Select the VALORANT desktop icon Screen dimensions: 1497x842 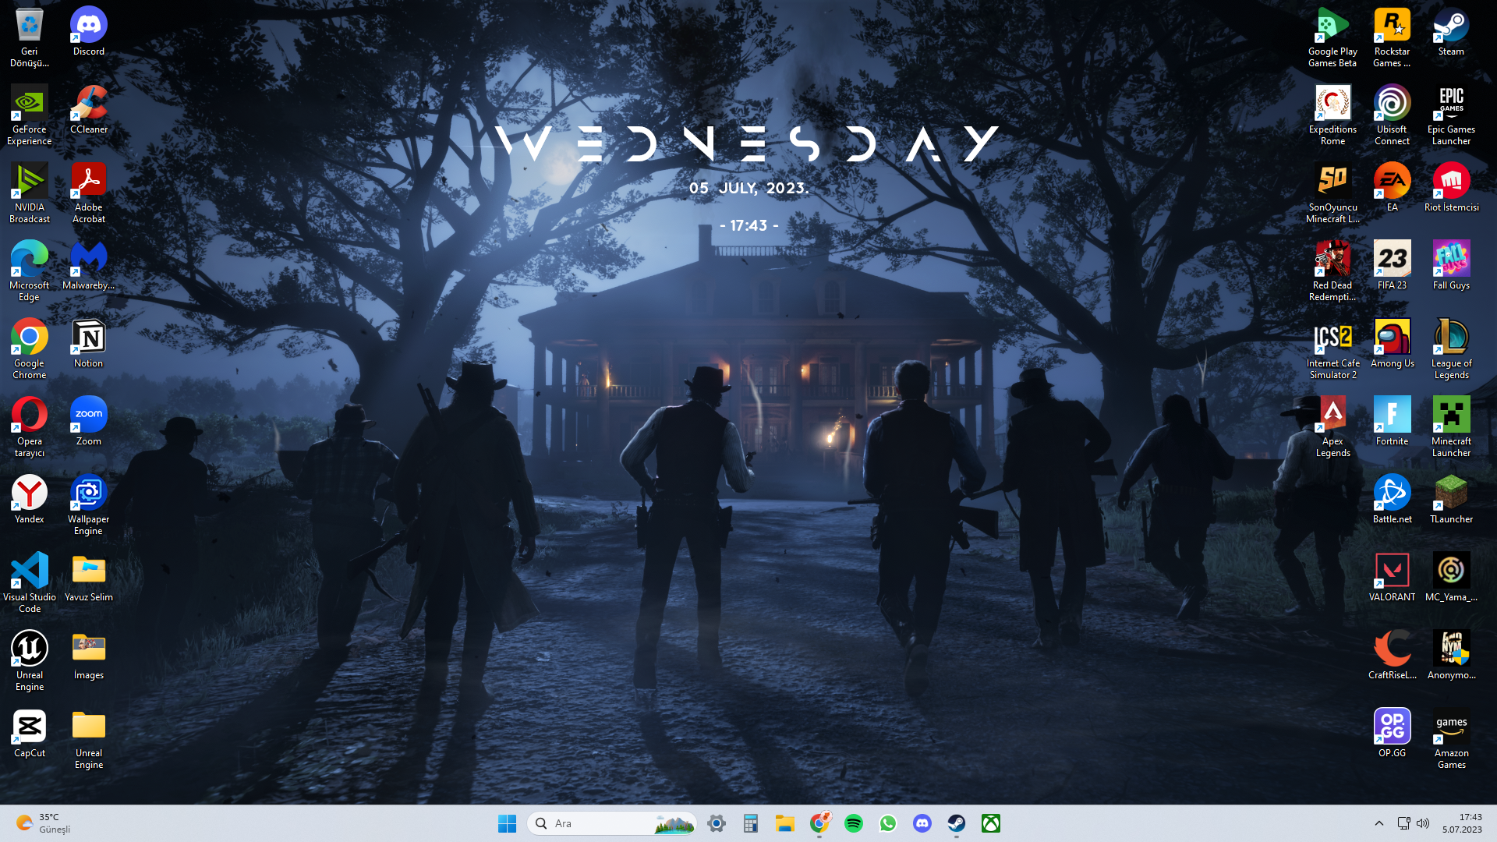coord(1392,578)
